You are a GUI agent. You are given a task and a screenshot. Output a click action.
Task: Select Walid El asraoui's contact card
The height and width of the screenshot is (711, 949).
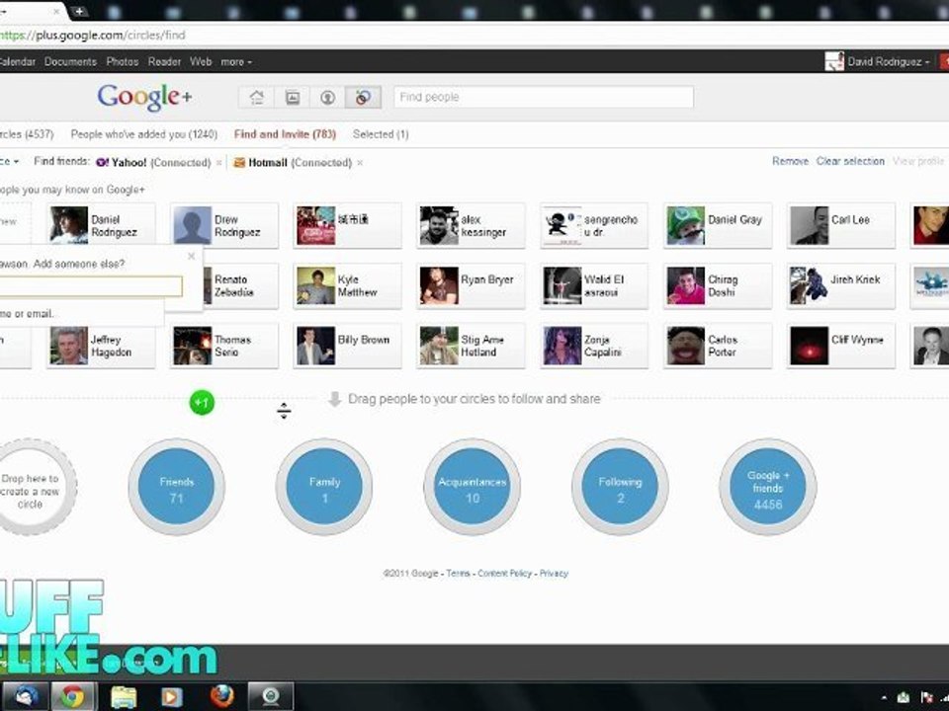[x=594, y=286]
